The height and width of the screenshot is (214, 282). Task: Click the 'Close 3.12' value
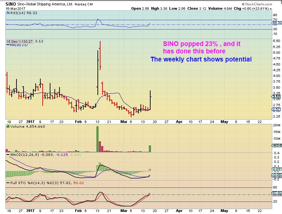point(197,8)
